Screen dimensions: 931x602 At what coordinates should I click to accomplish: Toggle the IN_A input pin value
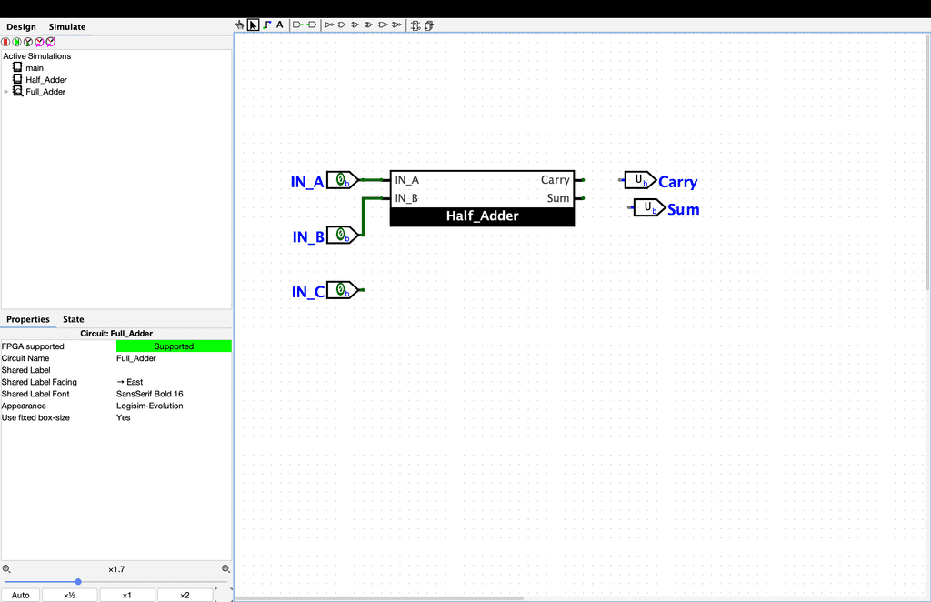pos(341,180)
